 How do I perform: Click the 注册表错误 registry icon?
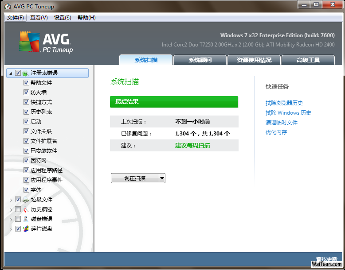26,73
